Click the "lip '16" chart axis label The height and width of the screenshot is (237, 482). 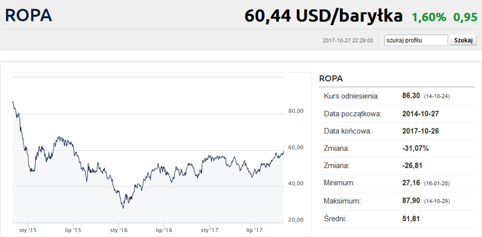[x=164, y=230]
